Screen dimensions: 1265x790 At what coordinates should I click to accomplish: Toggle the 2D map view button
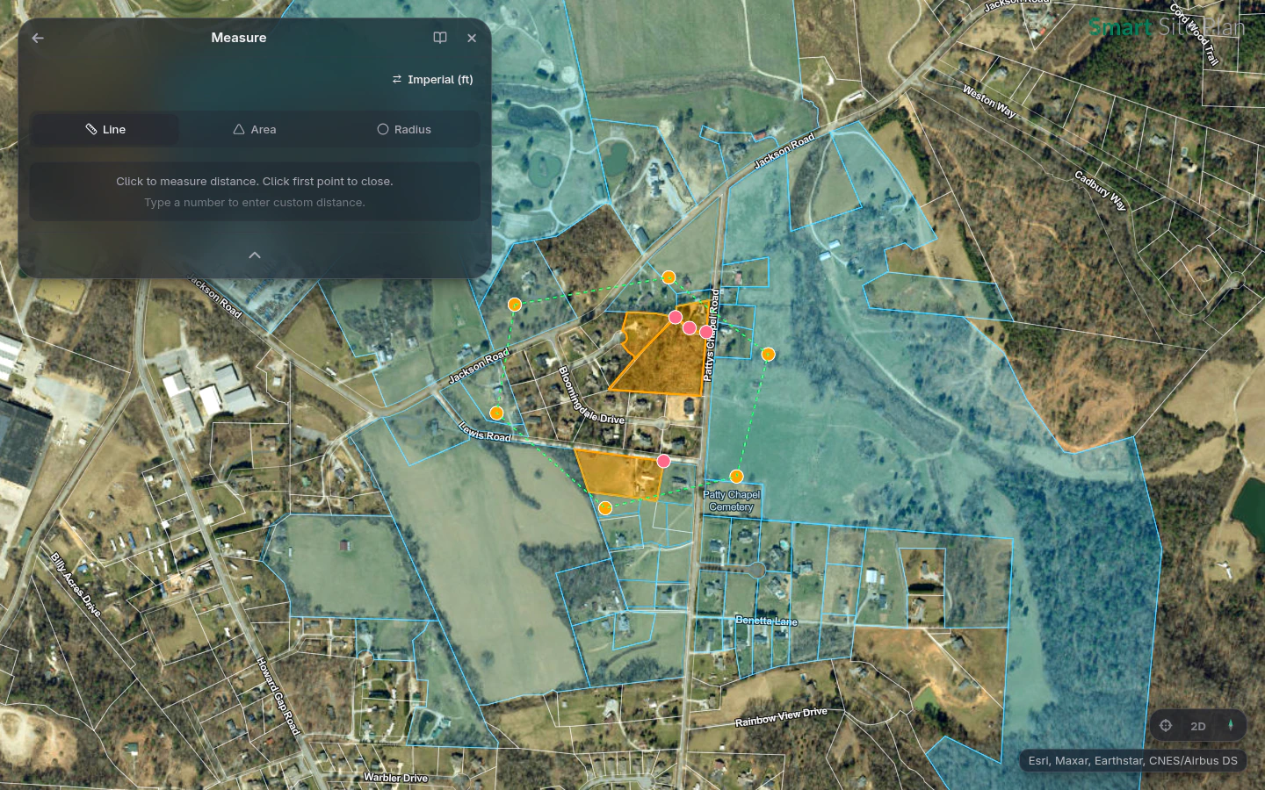click(1198, 726)
